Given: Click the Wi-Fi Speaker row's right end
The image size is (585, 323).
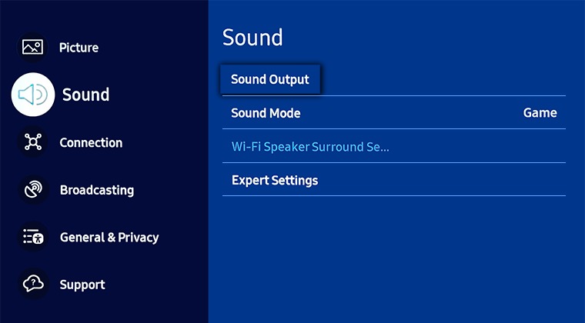Looking at the screenshot, I should (x=552, y=146).
